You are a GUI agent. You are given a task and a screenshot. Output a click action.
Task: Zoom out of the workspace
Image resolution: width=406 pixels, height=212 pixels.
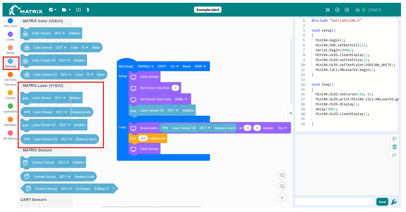282,186
